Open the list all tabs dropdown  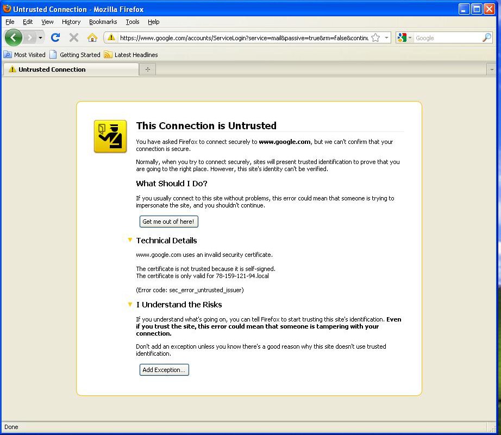tap(491, 70)
